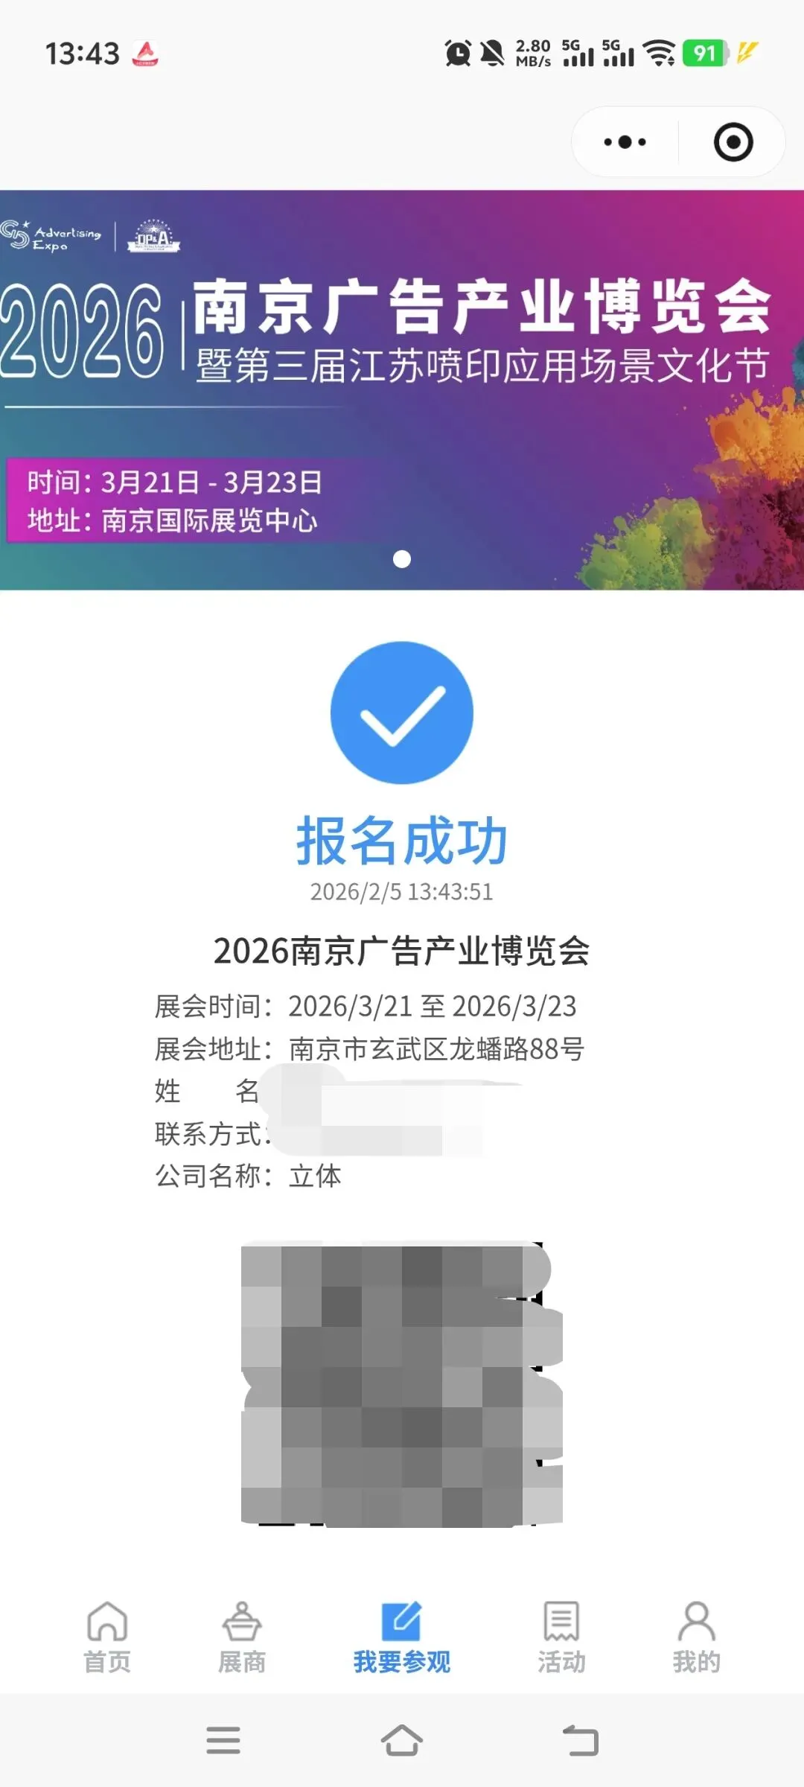This screenshot has width=804, height=1787.
Task: Tap the blue success checkmark circle
Action: point(402,713)
